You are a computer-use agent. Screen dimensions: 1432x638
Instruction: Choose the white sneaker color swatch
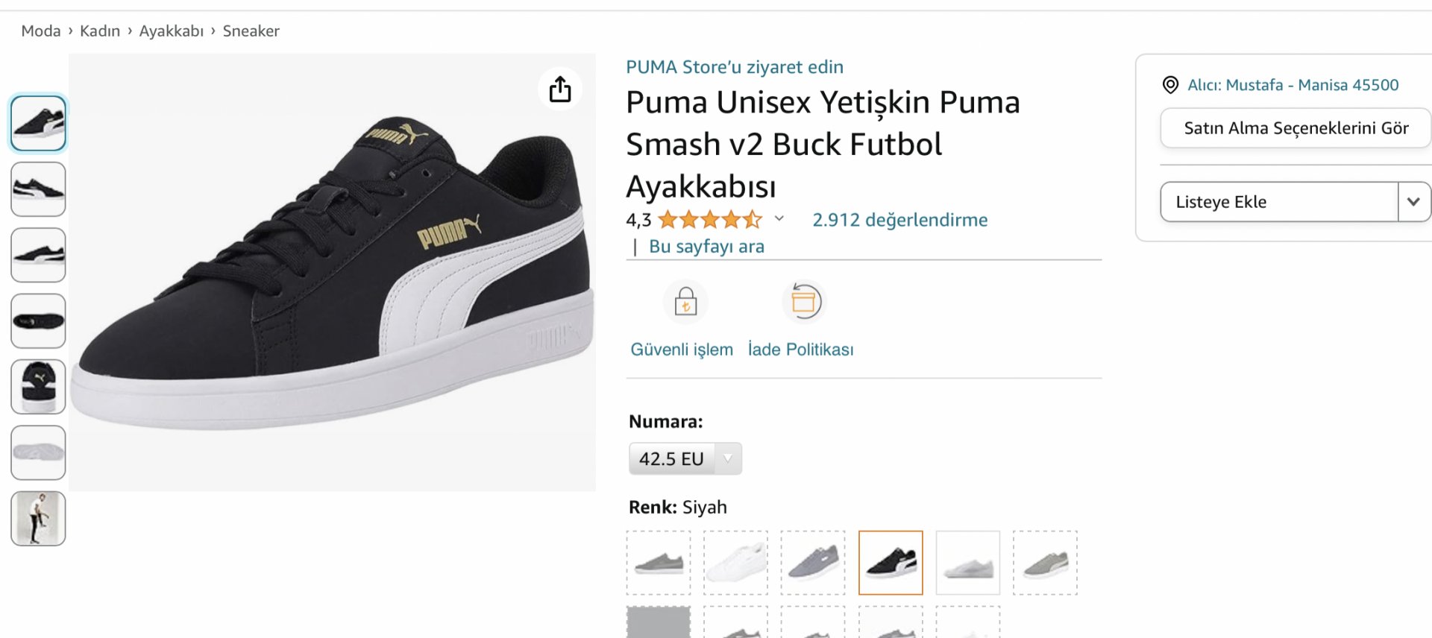pos(735,563)
